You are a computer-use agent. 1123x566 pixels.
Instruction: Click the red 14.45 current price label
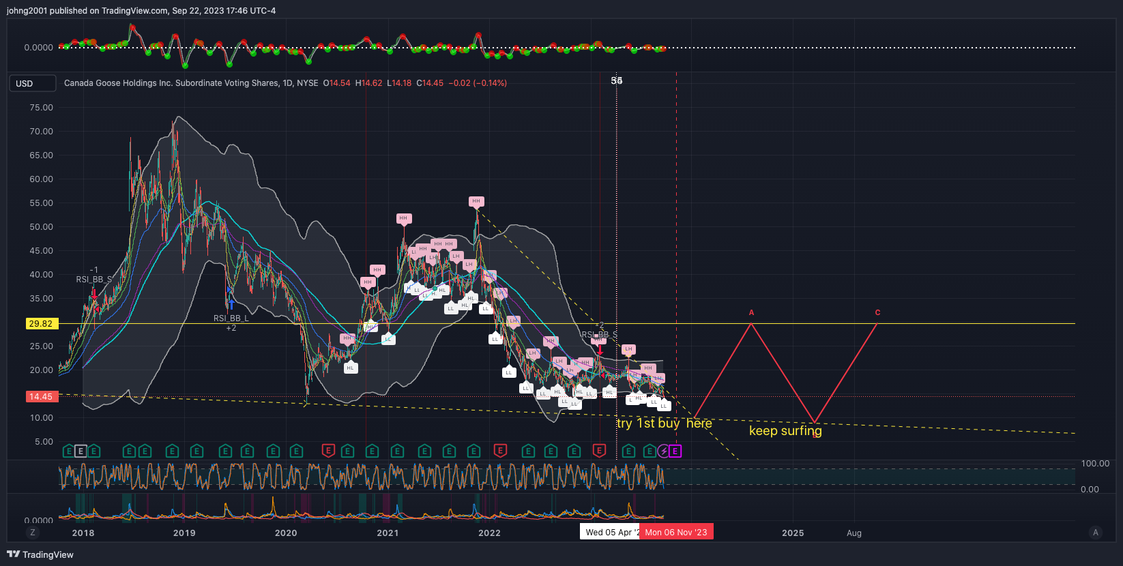pos(41,397)
